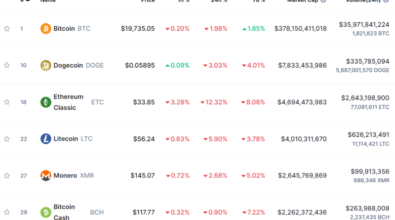Sort by the Market Cap column header
Viewport: 395px width, 220px height.
(302, 1)
